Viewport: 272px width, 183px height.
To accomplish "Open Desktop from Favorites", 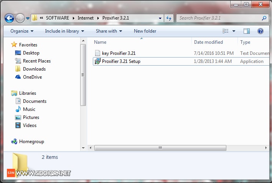I will point(31,53).
